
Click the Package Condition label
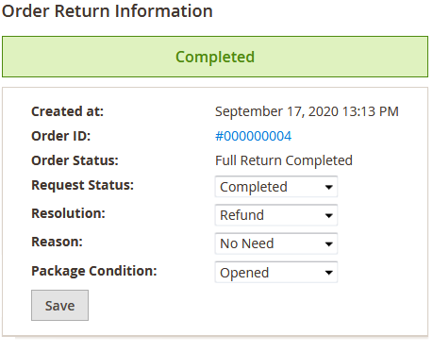94,271
